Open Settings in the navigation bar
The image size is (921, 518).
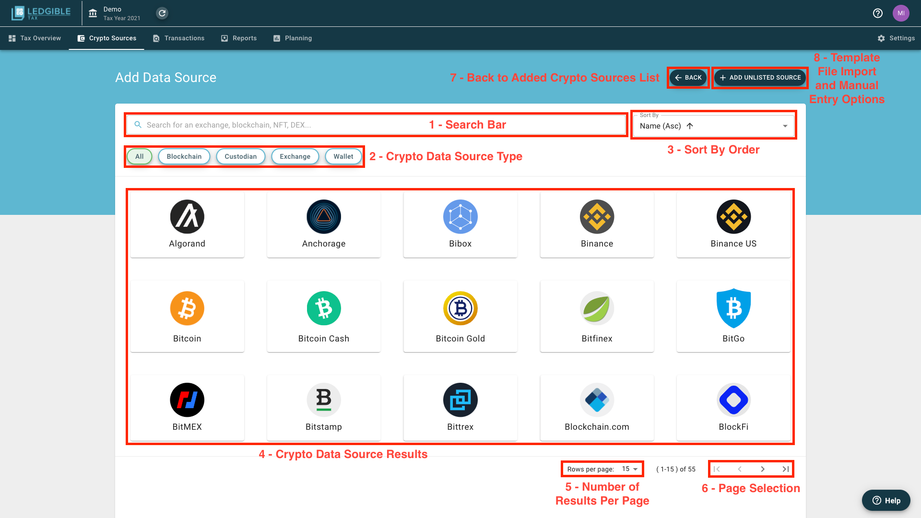(896, 38)
